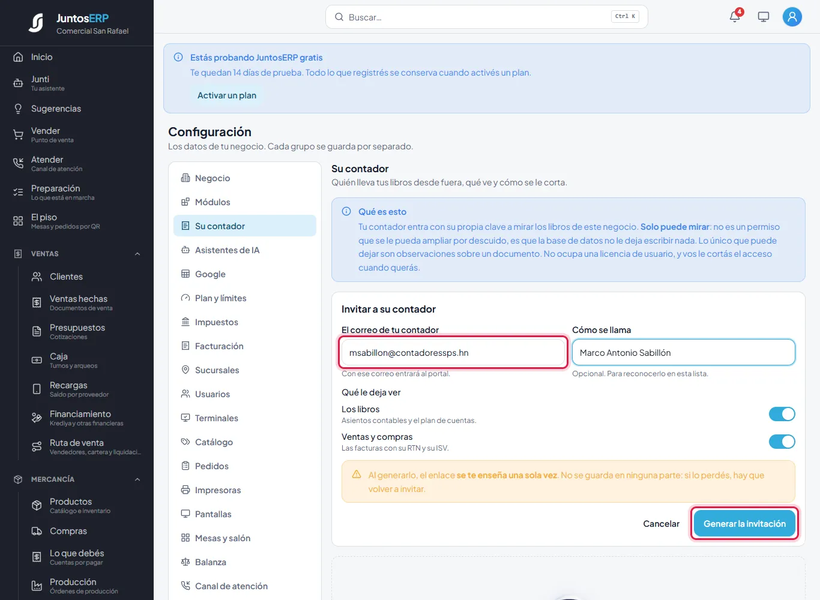The image size is (820, 600).
Task: Click the Clientes people icon
Action: coord(37,277)
